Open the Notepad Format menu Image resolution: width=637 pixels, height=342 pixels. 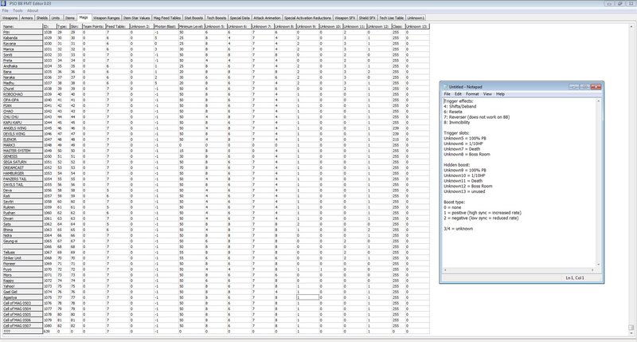[472, 94]
